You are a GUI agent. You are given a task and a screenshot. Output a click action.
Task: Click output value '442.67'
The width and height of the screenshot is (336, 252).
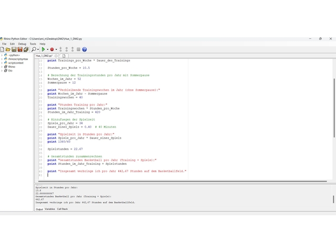point(39,199)
